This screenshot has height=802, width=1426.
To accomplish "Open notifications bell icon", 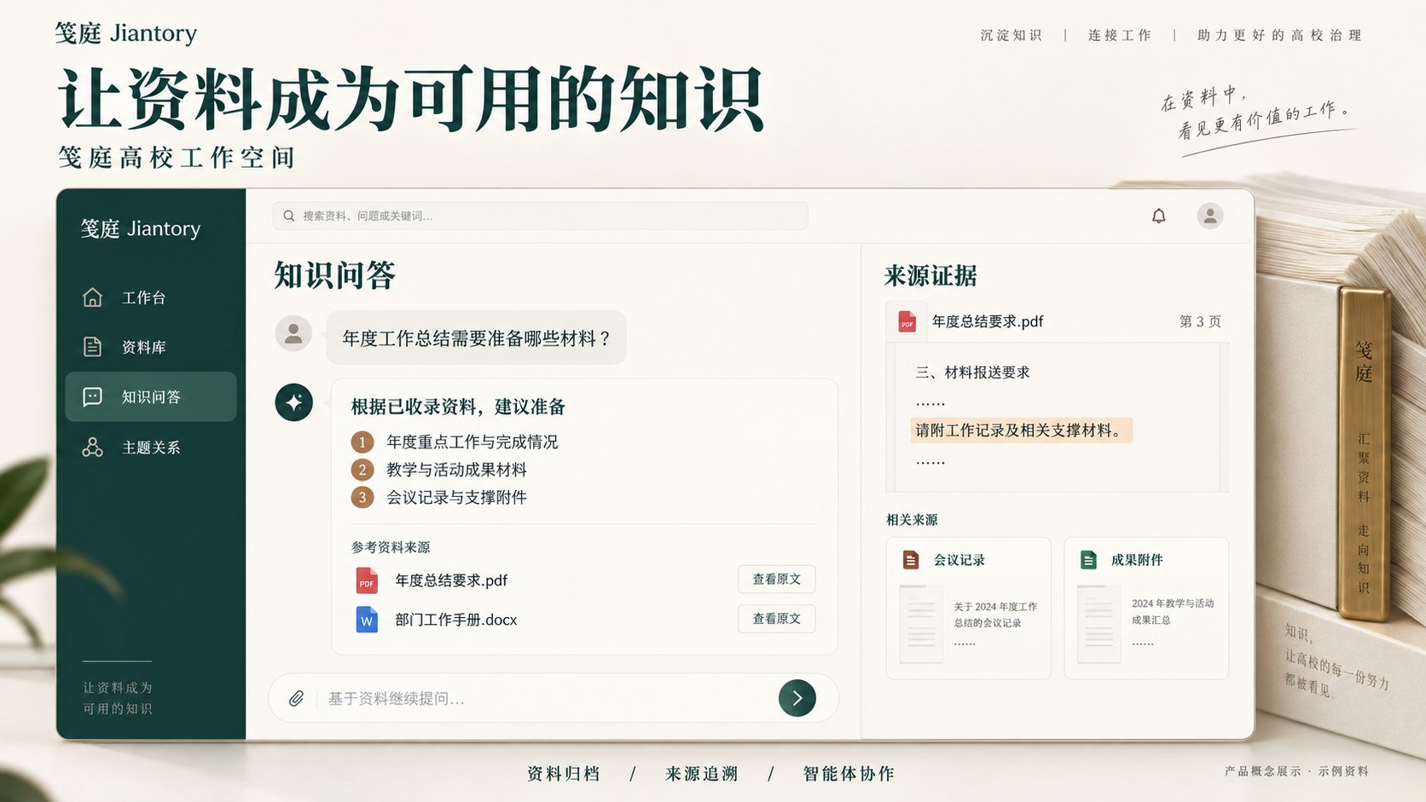I will [1158, 216].
